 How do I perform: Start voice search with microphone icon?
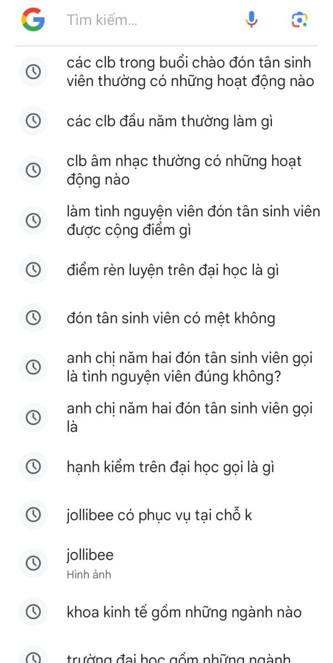(251, 19)
